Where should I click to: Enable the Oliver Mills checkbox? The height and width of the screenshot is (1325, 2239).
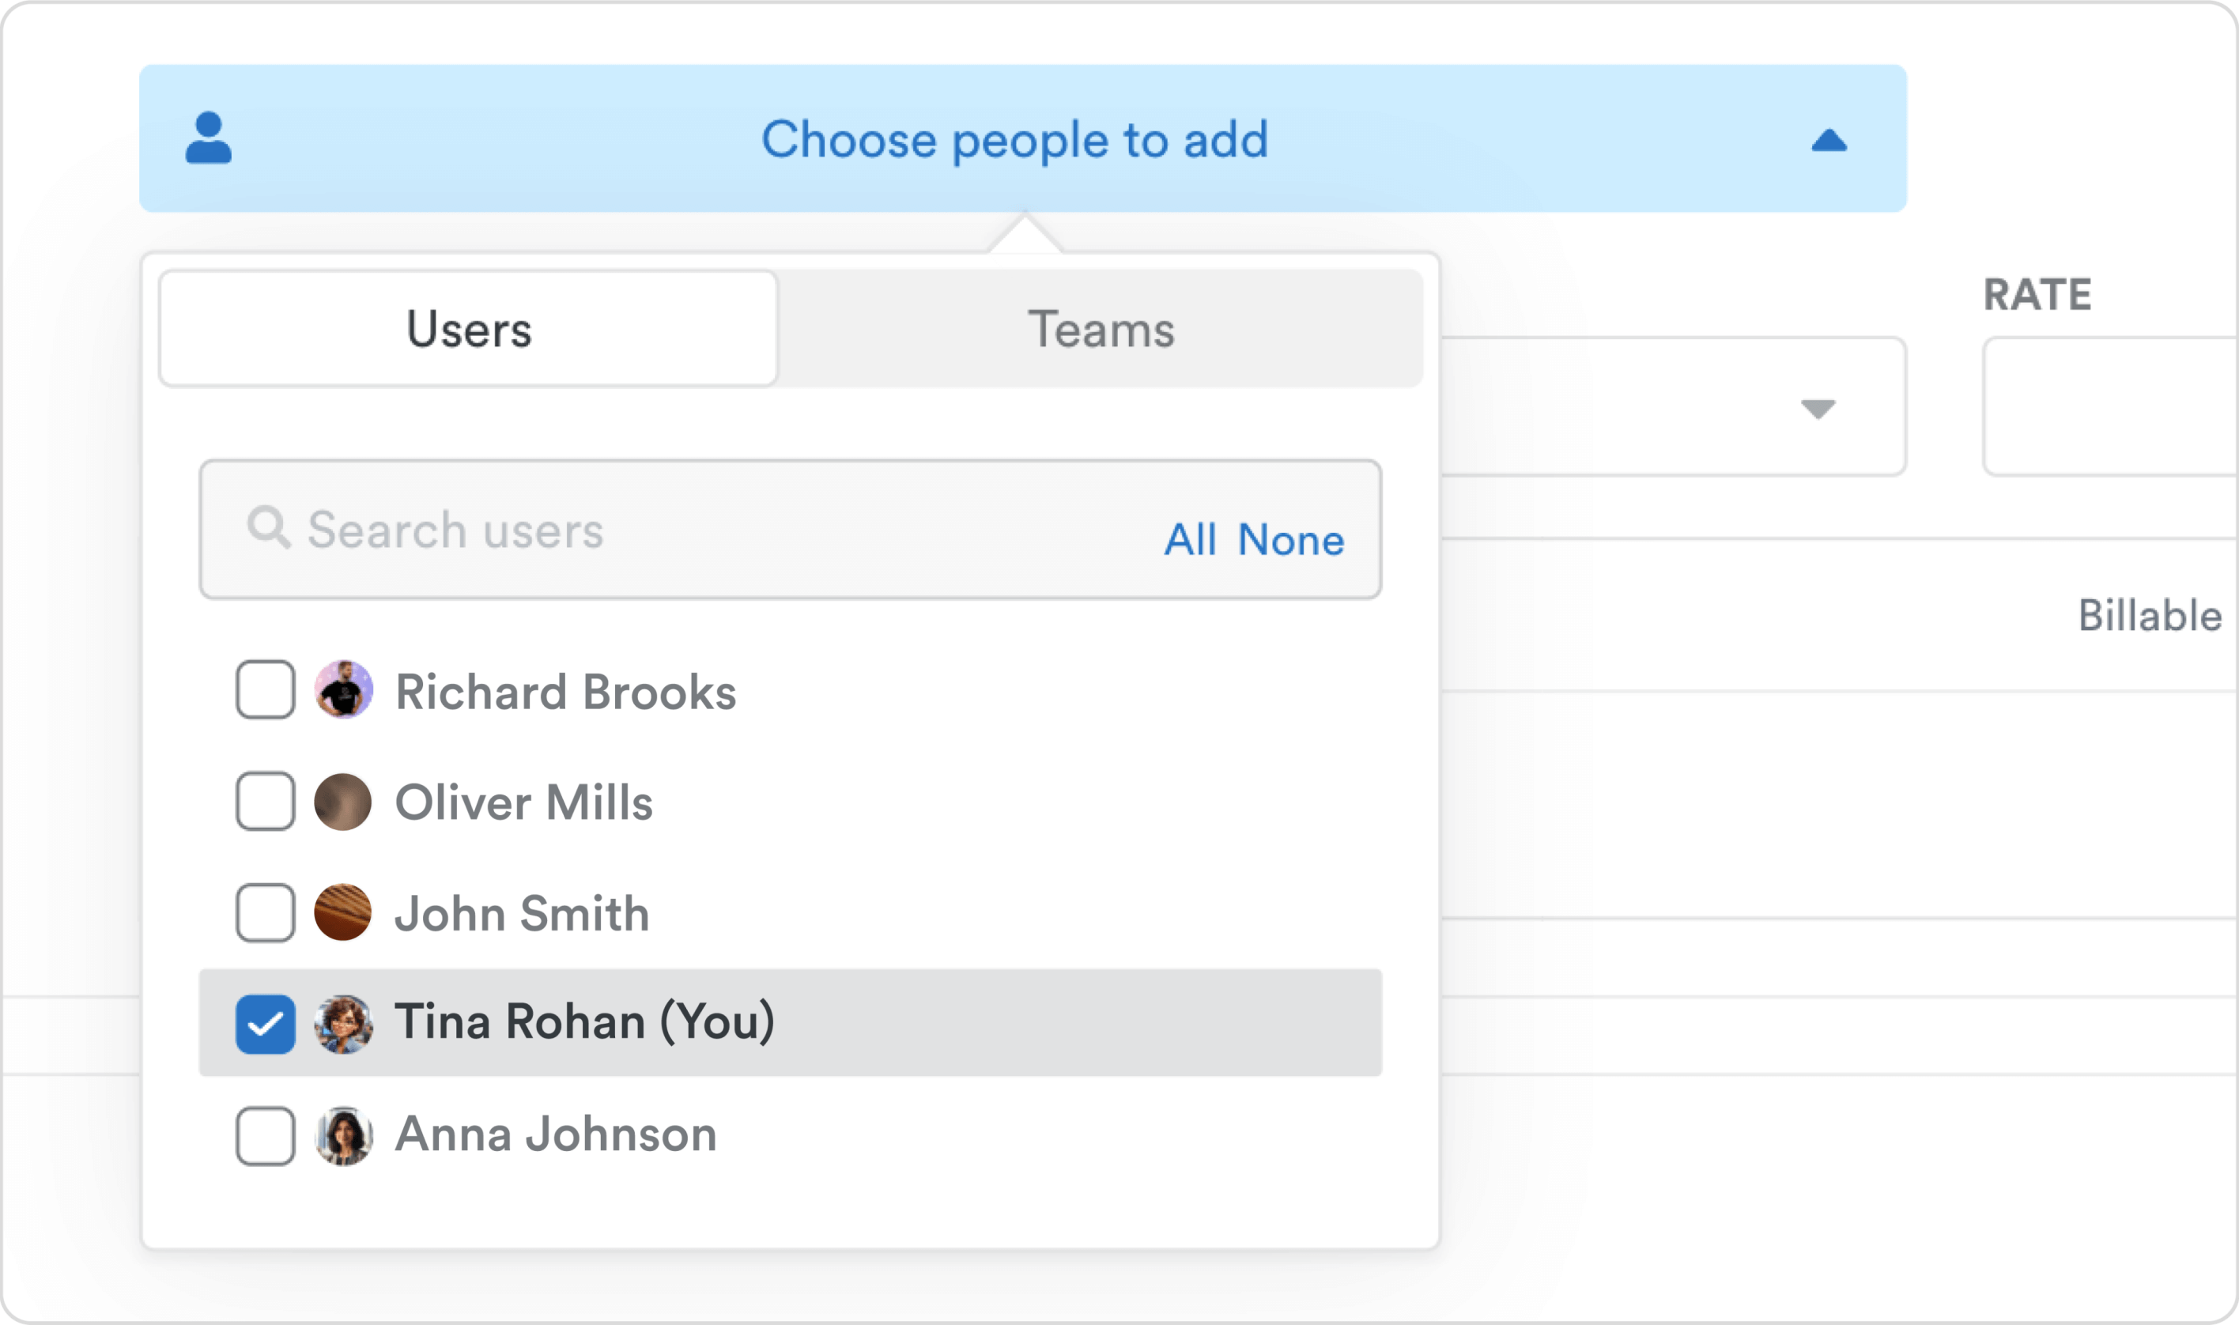click(265, 802)
